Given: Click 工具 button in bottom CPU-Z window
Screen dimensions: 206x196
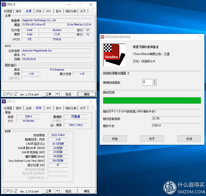Looking at the screenshot, I should 48,191.
